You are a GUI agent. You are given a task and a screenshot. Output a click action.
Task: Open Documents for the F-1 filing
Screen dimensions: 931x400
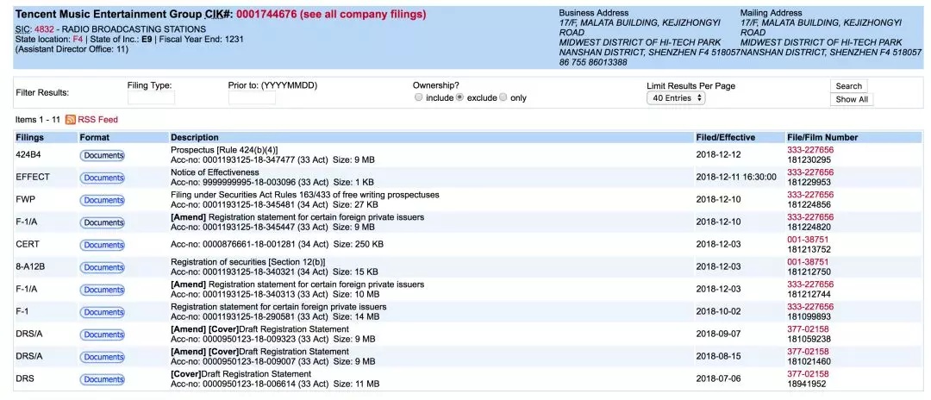102,312
